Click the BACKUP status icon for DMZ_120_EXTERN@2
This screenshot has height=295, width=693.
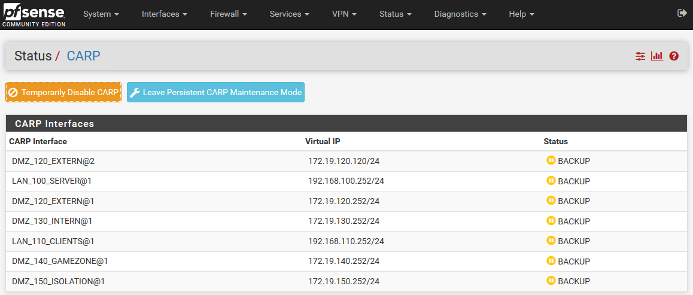[551, 160]
